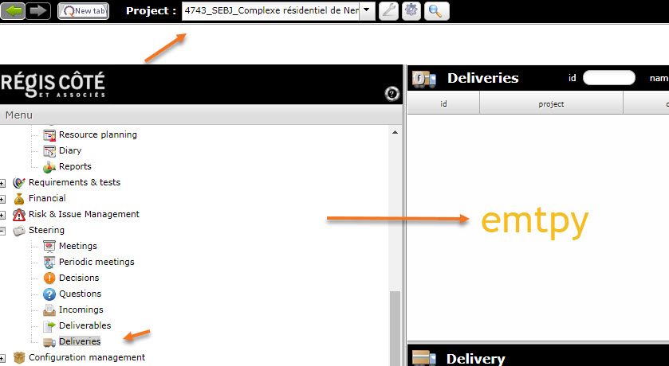The width and height of the screenshot is (669, 366).
Task: Click the Resource planning icon
Action: point(49,136)
